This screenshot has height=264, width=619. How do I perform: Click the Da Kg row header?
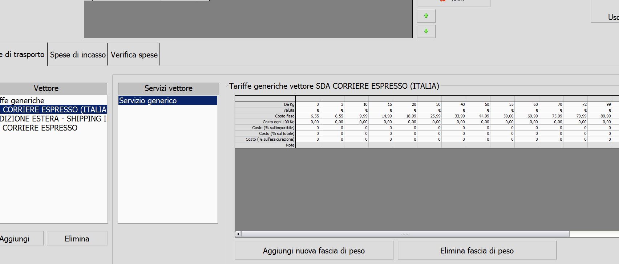click(265, 104)
